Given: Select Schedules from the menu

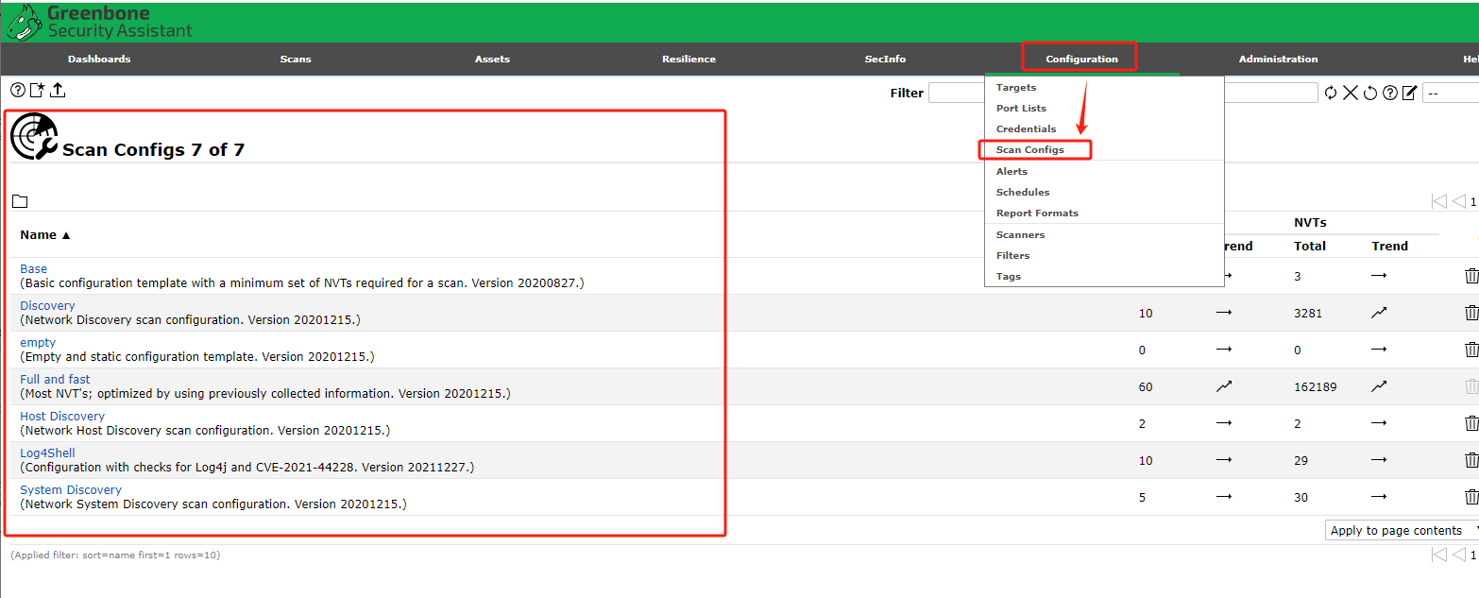Looking at the screenshot, I should 1023,192.
